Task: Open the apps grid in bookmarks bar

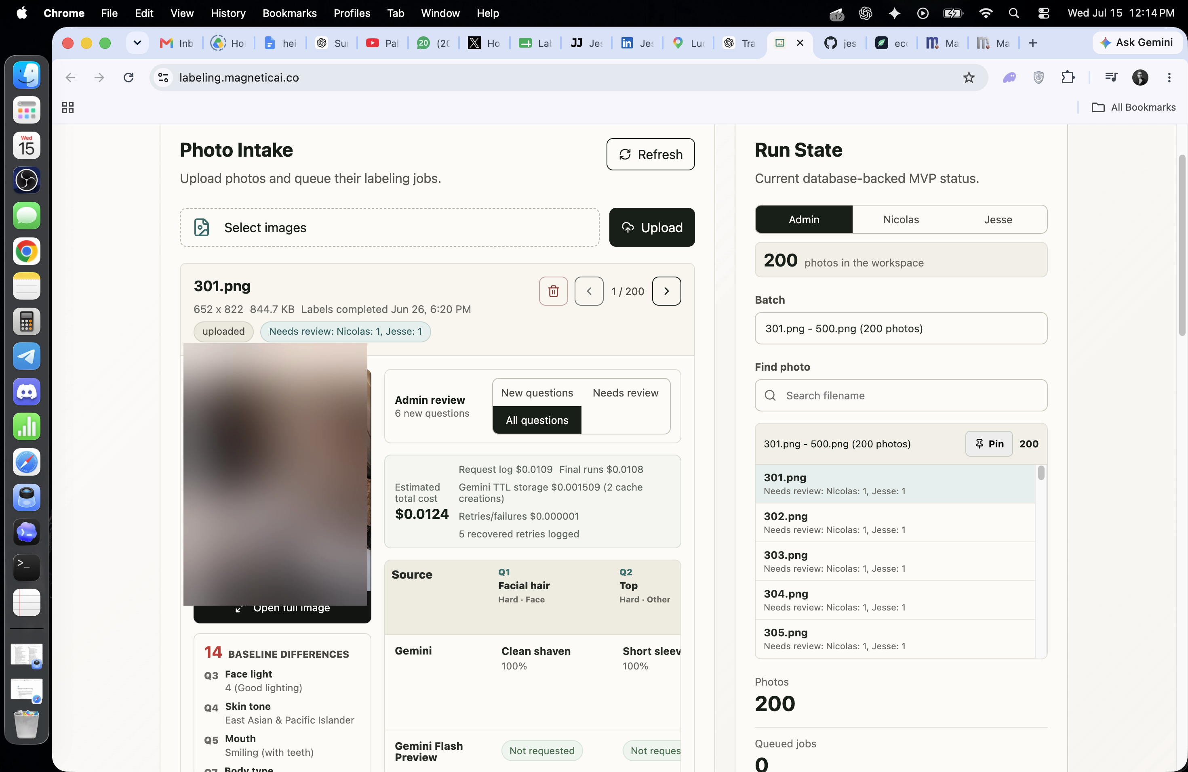Action: click(x=68, y=108)
